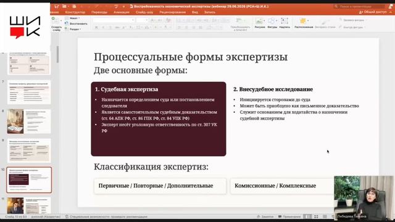
Task: Click heading Классификация экспертиз:
Action: tap(151, 166)
